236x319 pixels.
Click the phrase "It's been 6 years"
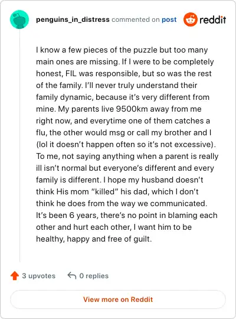point(67,215)
